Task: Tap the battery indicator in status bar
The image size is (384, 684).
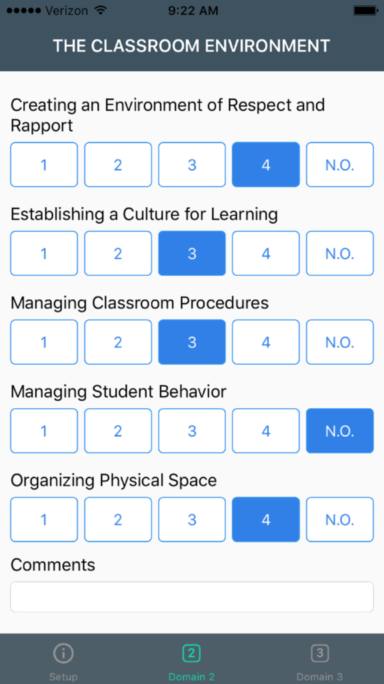Action: pyautogui.click(x=365, y=10)
